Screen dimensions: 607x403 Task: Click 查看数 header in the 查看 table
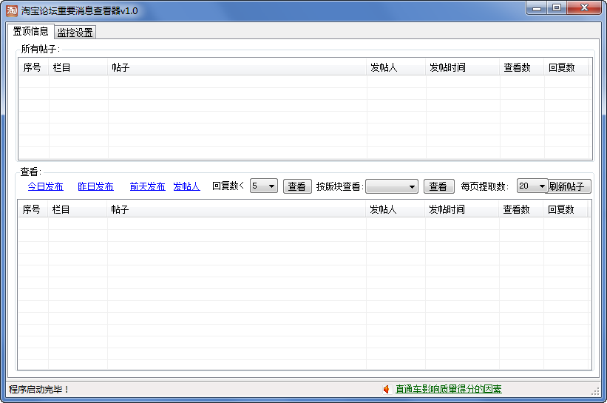click(x=521, y=209)
